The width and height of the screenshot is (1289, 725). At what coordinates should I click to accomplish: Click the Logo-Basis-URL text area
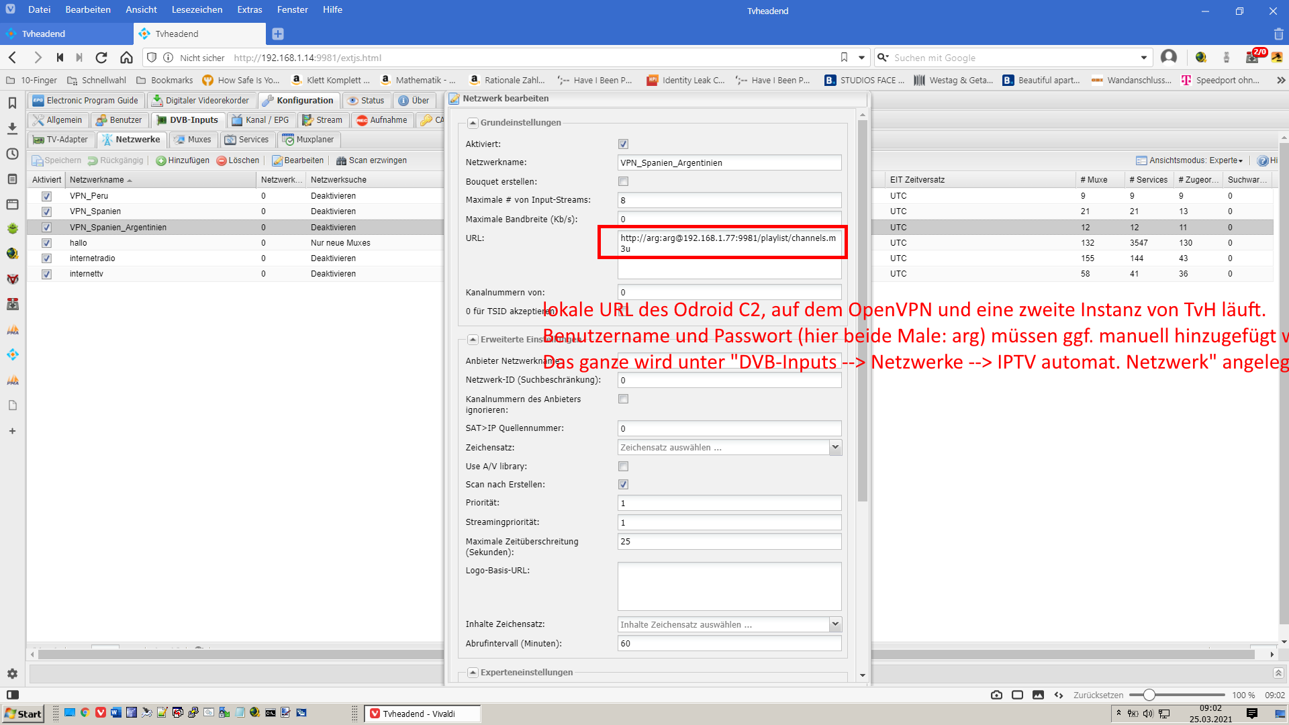tap(729, 587)
